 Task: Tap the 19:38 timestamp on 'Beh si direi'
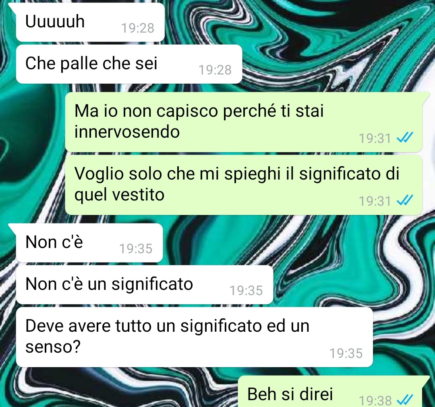click(375, 401)
